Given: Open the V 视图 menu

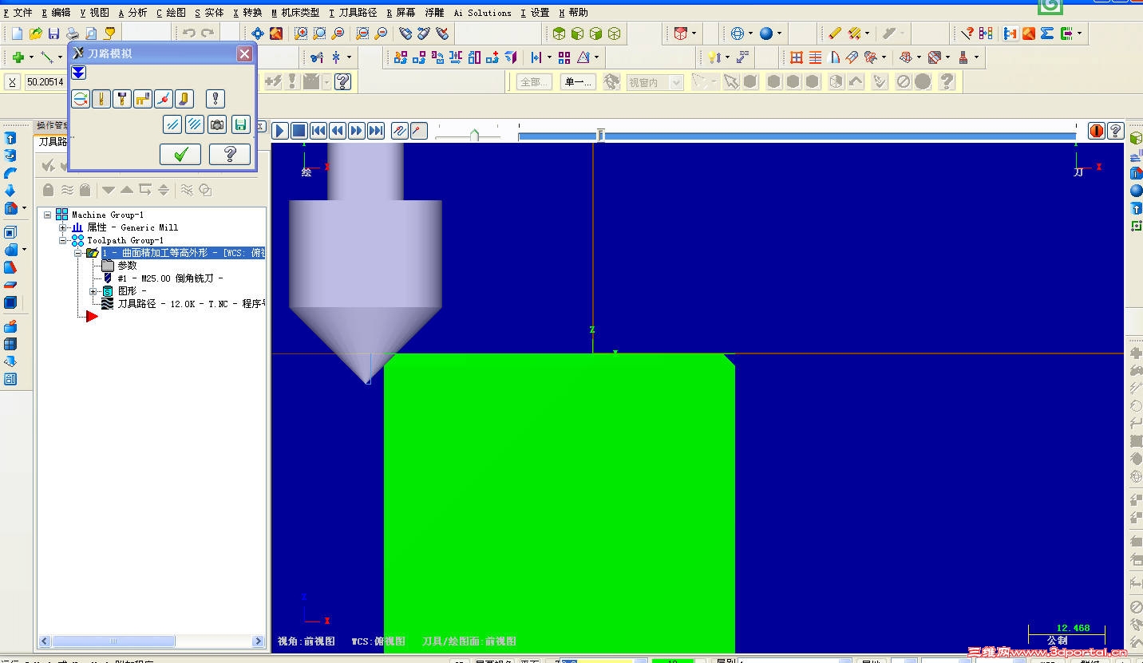Looking at the screenshot, I should point(94,13).
